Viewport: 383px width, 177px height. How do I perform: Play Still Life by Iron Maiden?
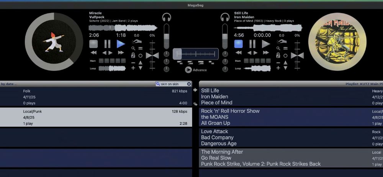[266, 44]
